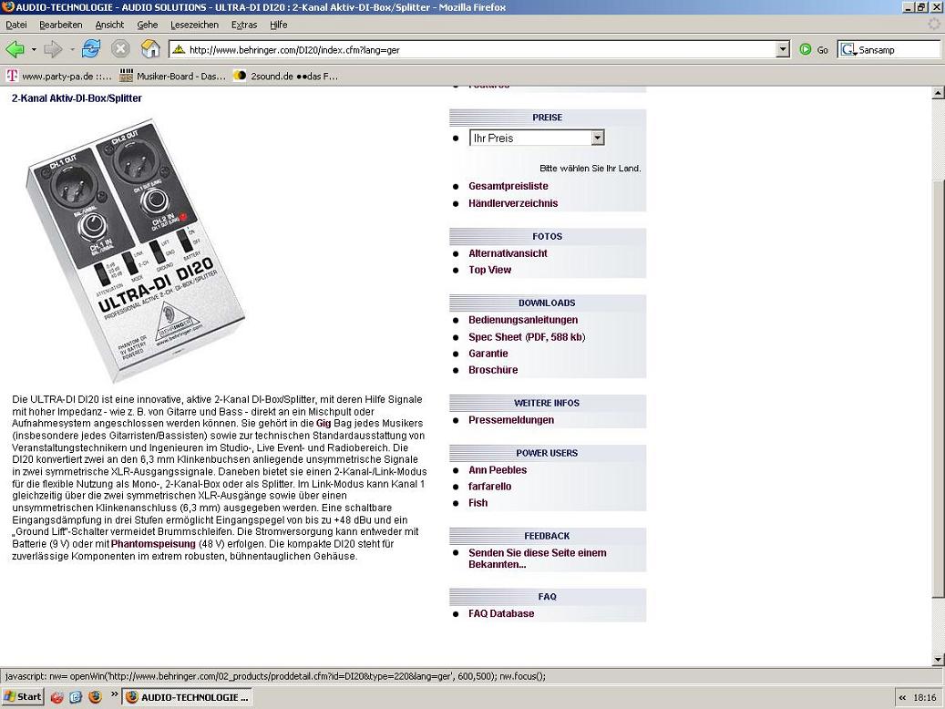Click the Gig link in description

point(324,423)
